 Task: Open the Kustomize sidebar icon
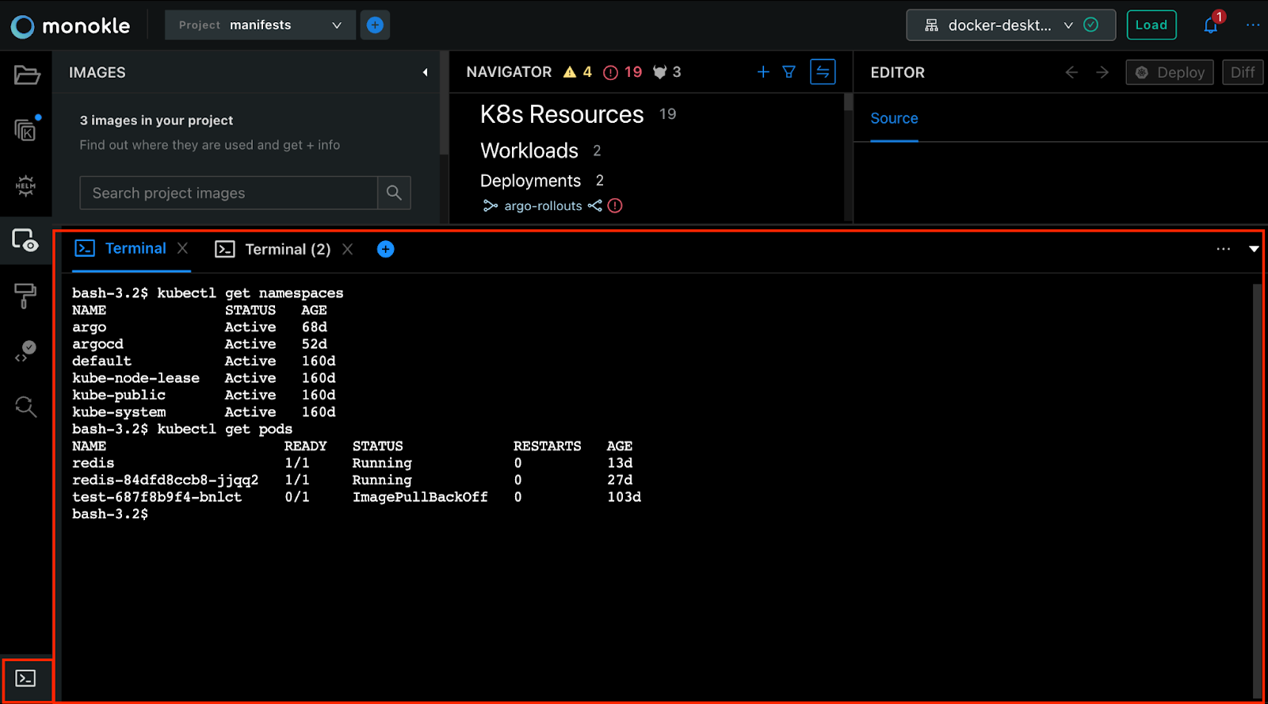[26, 129]
